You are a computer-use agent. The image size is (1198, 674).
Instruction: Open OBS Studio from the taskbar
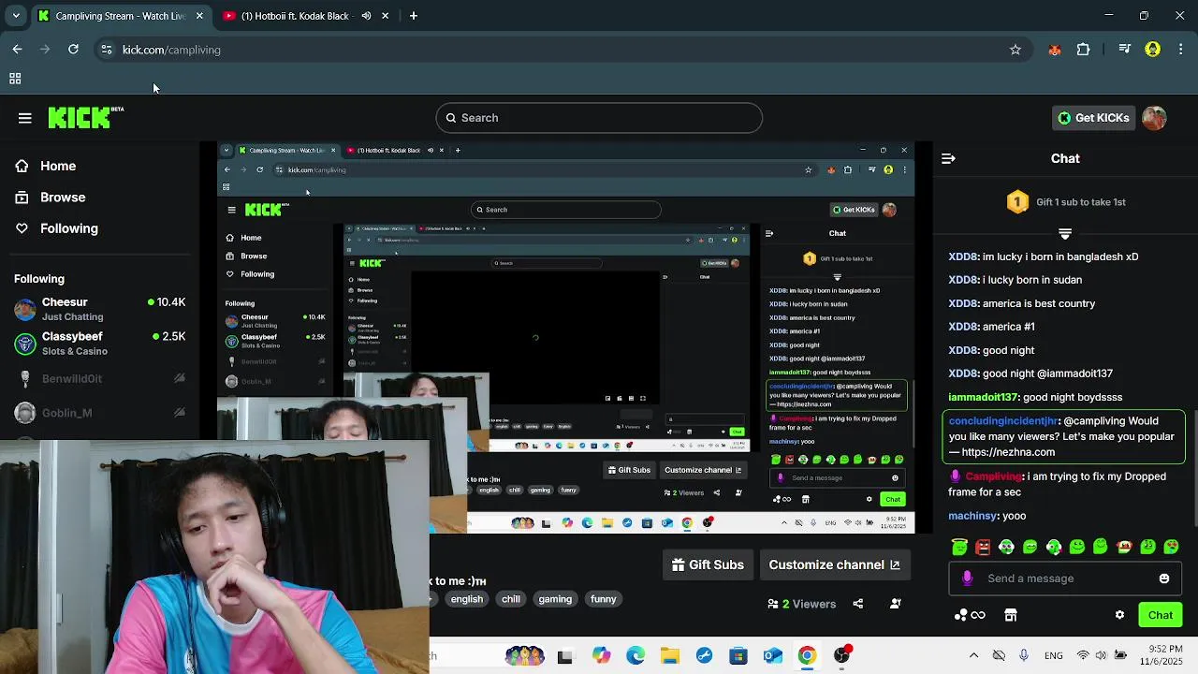point(842,655)
